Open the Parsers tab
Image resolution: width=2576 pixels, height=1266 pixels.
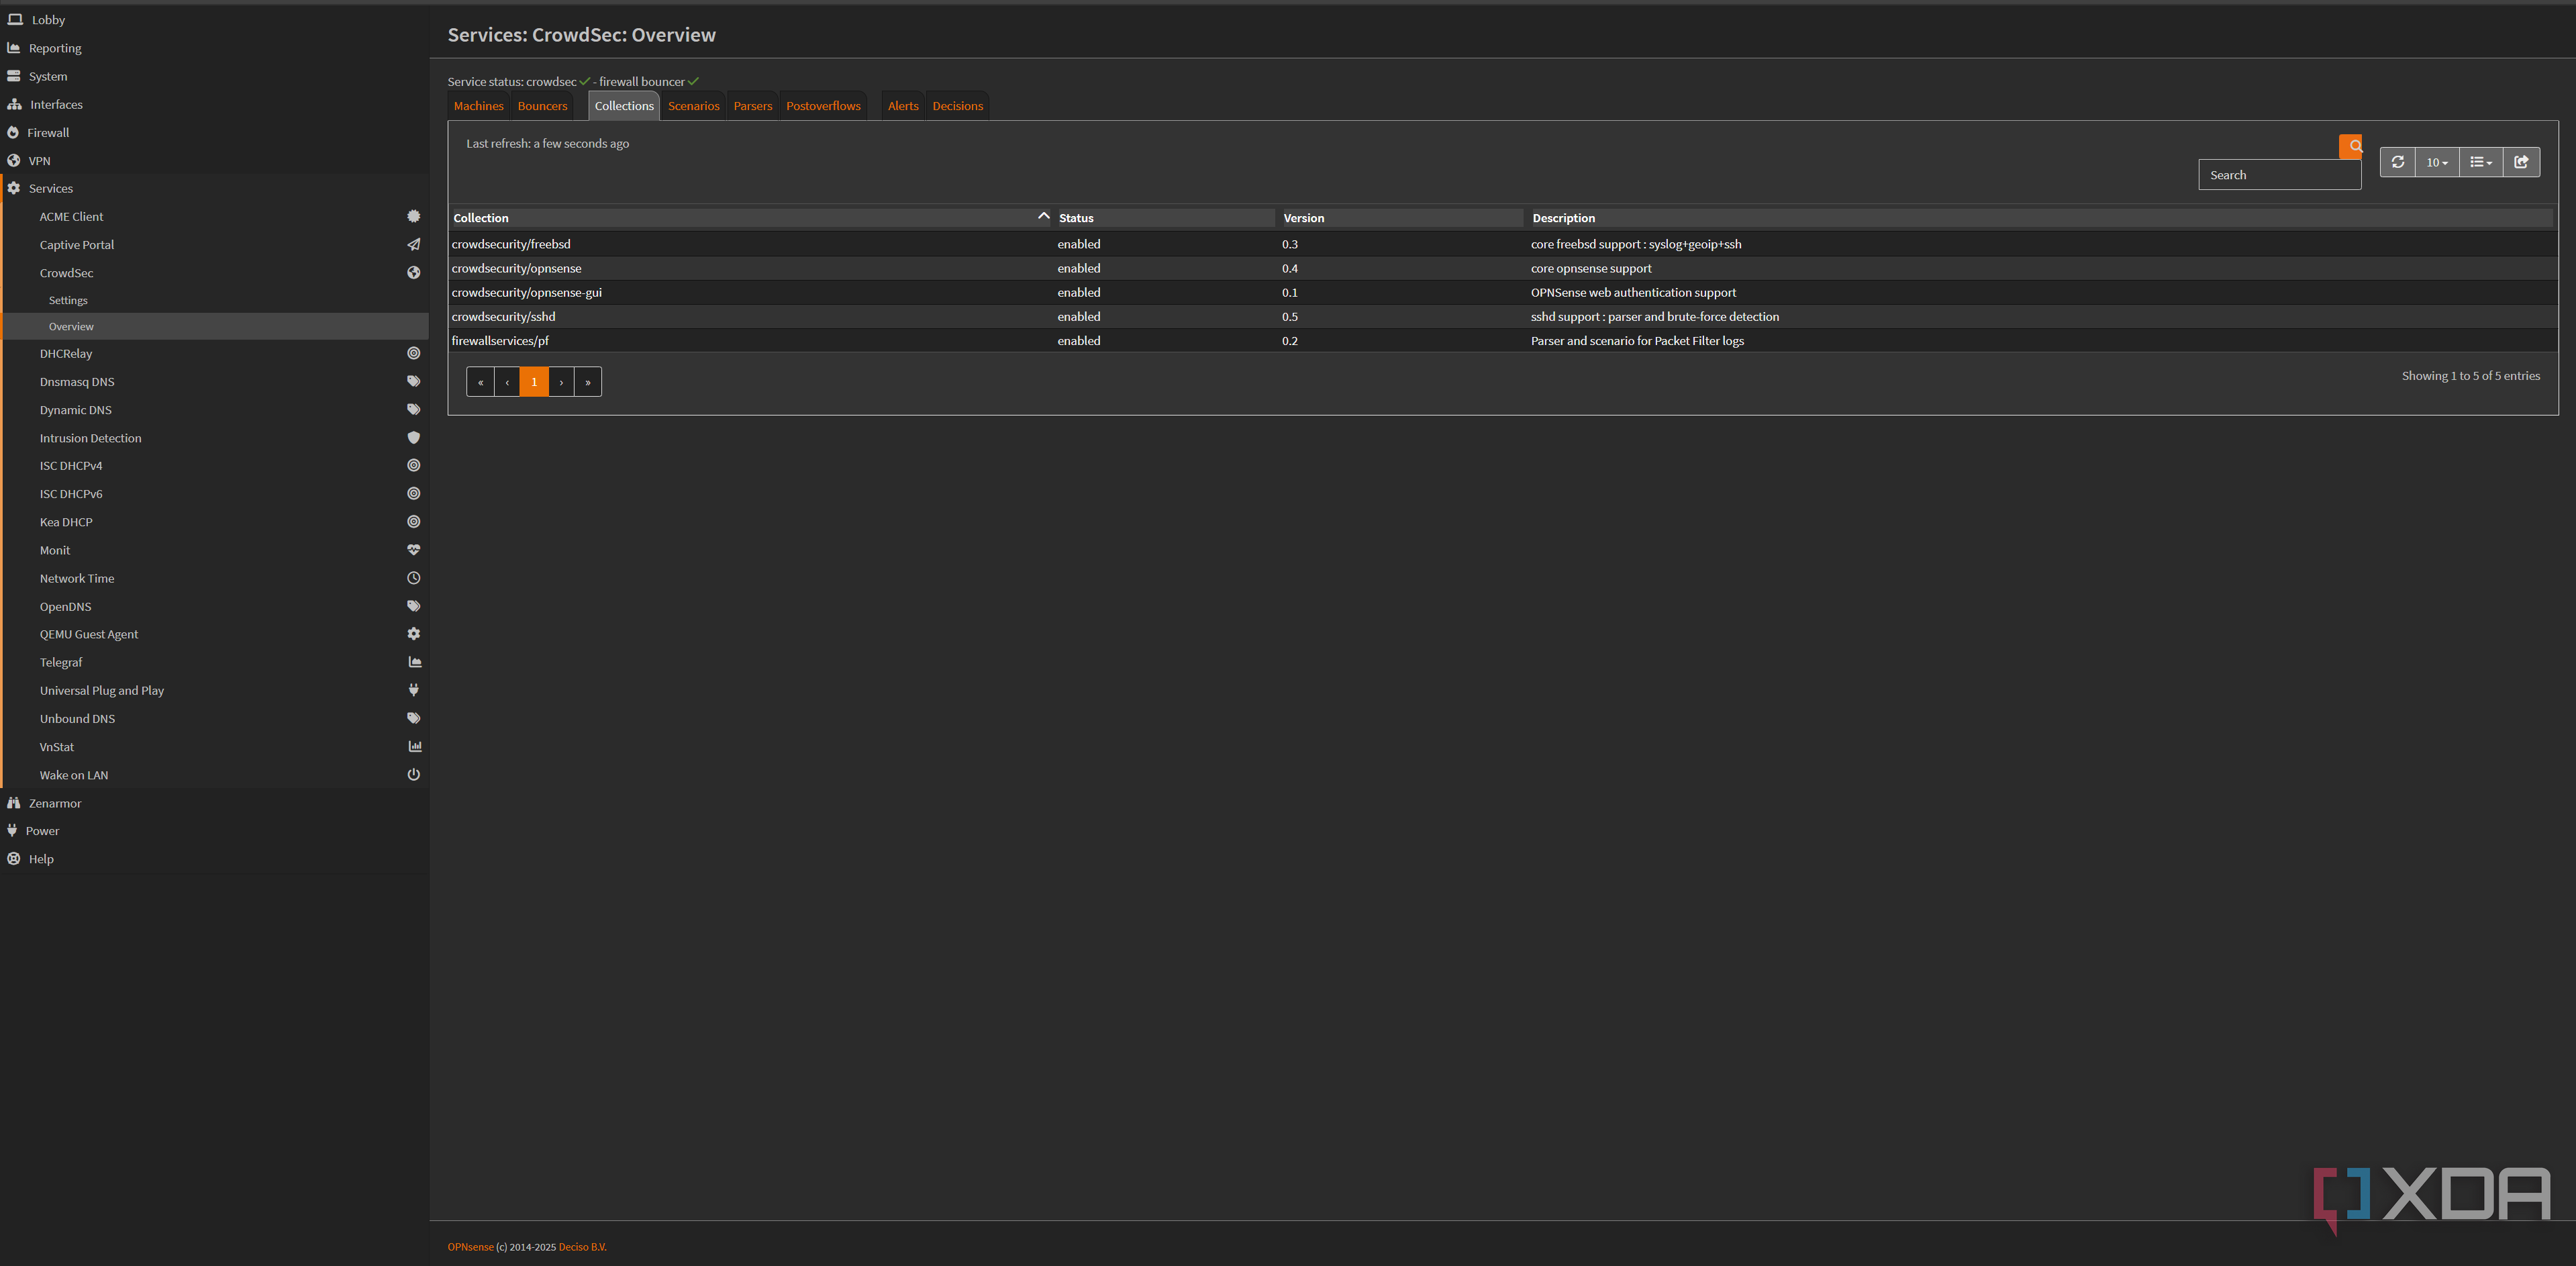(752, 106)
